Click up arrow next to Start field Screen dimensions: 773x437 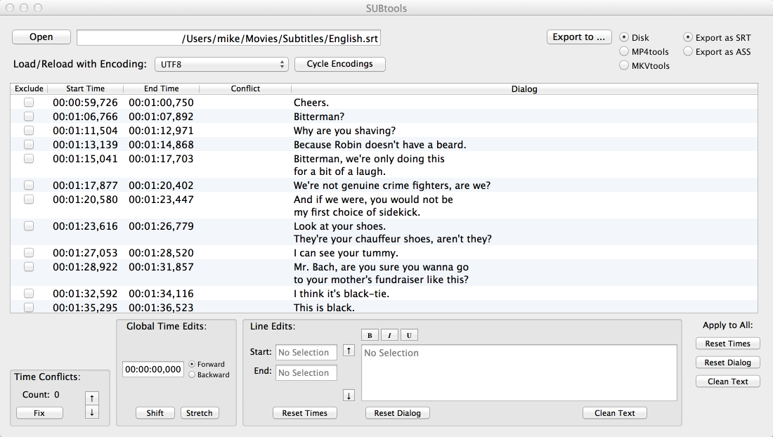tap(349, 351)
